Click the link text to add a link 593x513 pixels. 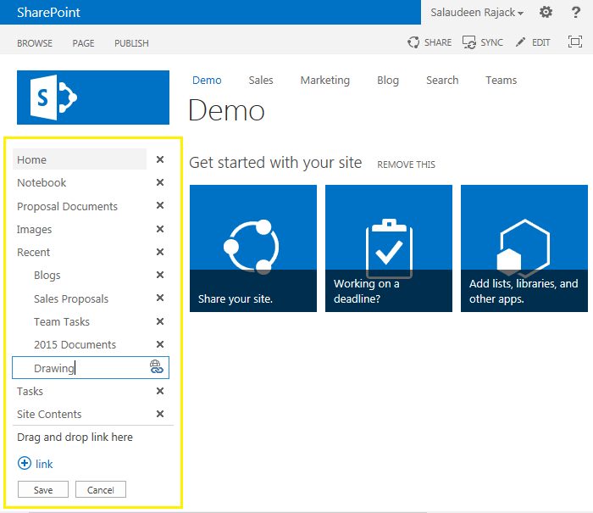pos(44,464)
